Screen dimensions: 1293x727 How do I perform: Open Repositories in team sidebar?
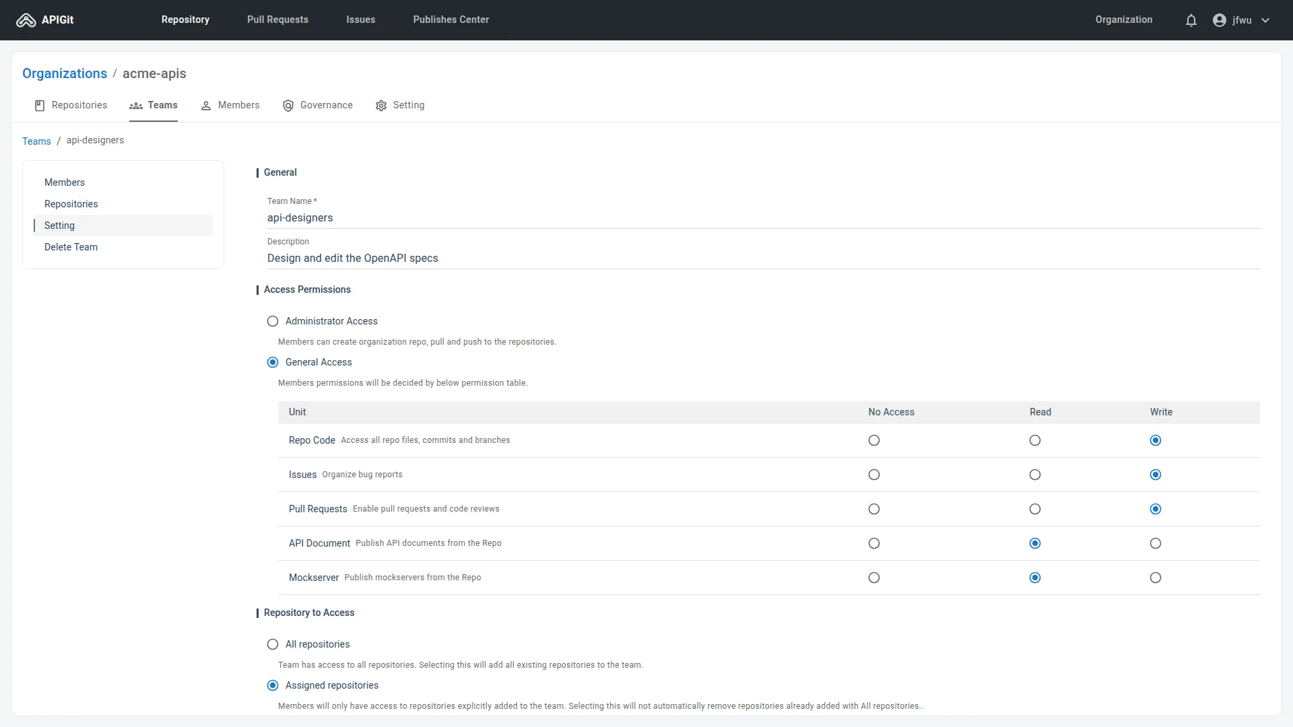(x=123, y=204)
